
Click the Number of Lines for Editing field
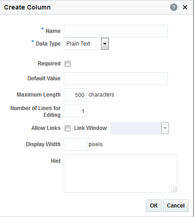point(75,111)
